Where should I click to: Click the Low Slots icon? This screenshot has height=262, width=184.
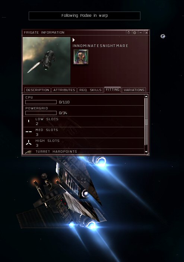(x=29, y=121)
